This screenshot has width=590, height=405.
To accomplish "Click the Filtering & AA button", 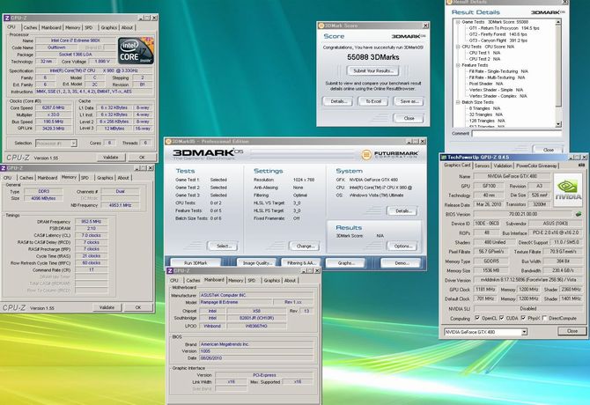I will [x=301, y=263].
